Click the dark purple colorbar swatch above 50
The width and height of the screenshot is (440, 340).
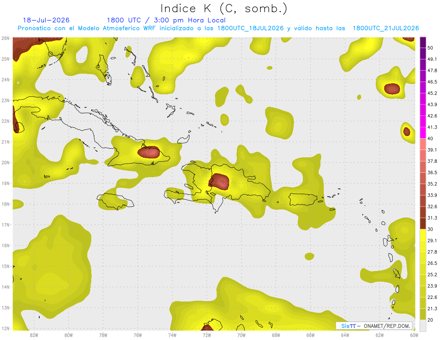[x=423, y=42]
